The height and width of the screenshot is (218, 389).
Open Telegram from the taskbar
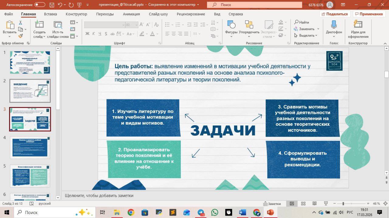coord(201,213)
